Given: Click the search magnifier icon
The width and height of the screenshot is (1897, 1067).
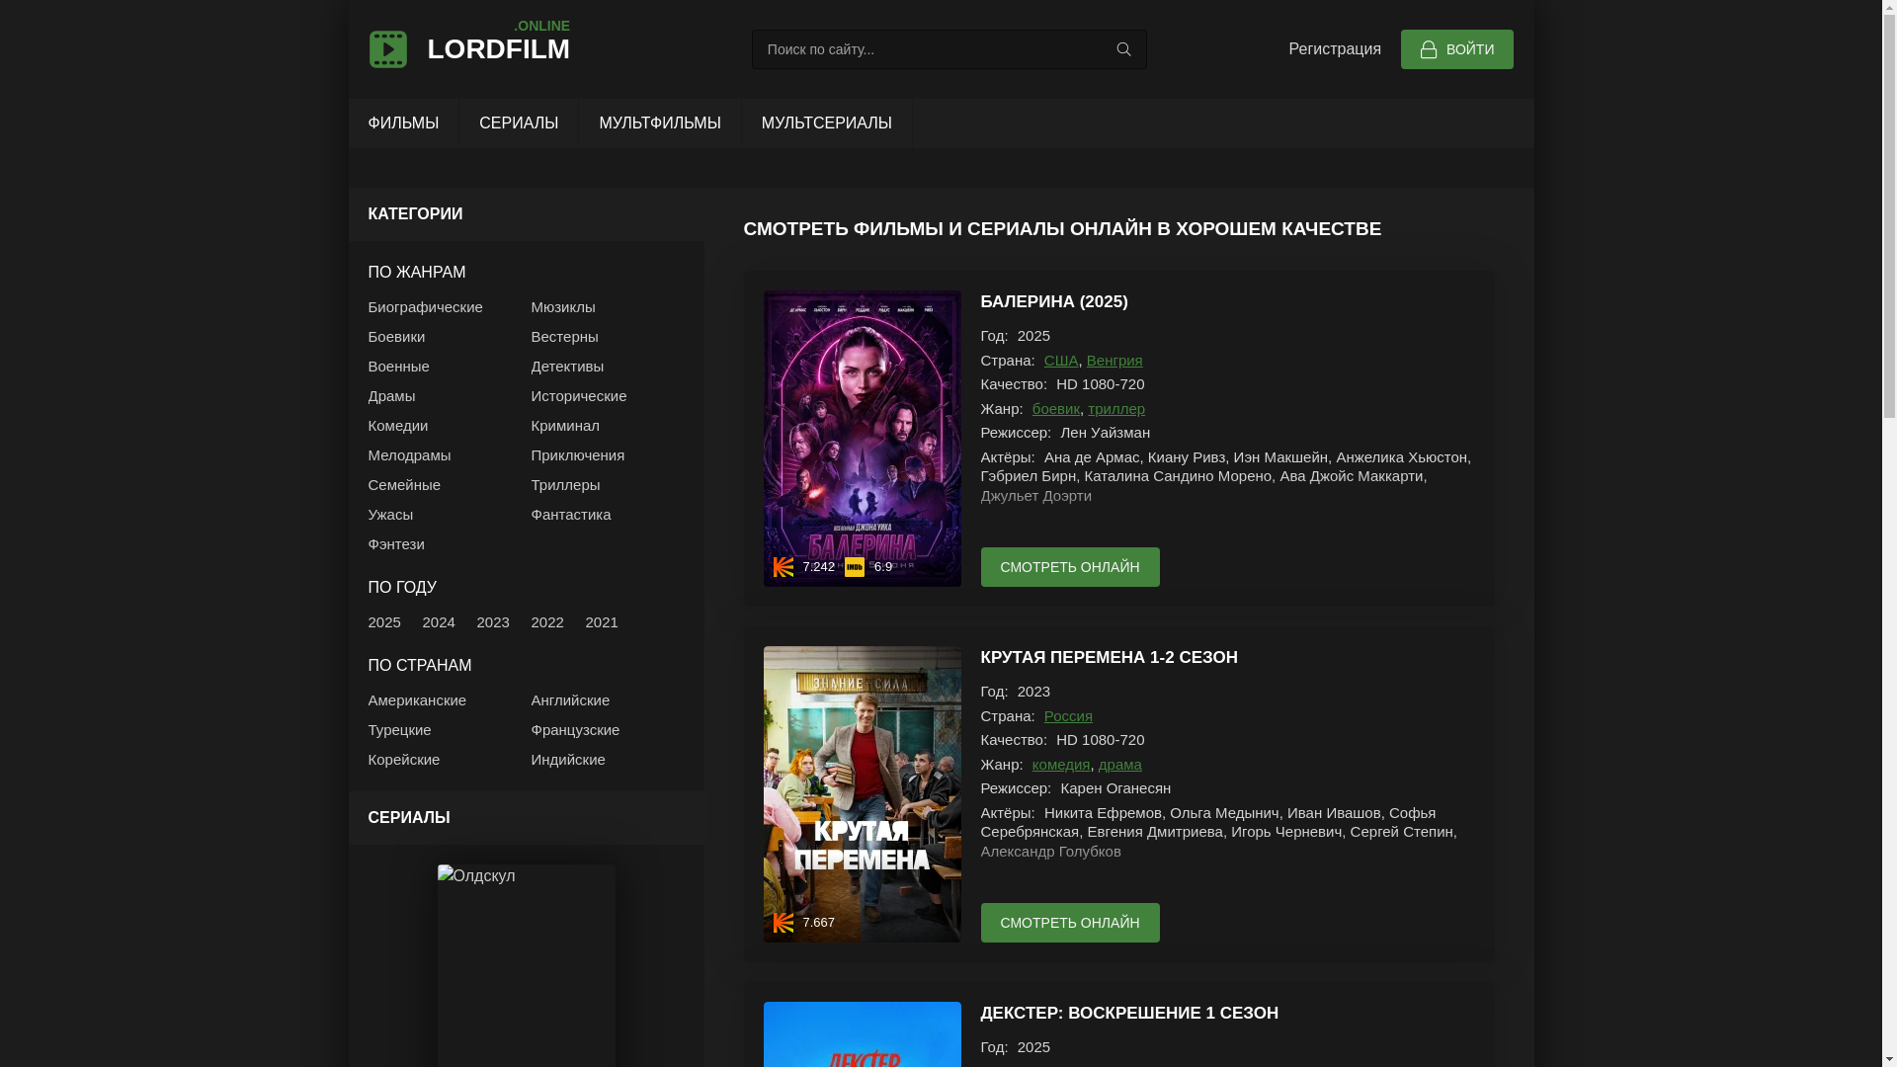Looking at the screenshot, I should tap(1123, 49).
